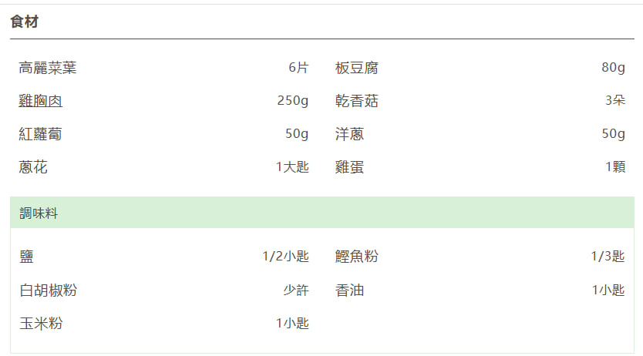Click the 1/2小匙 salt amount
This screenshot has width=643, height=356.
[285, 257]
